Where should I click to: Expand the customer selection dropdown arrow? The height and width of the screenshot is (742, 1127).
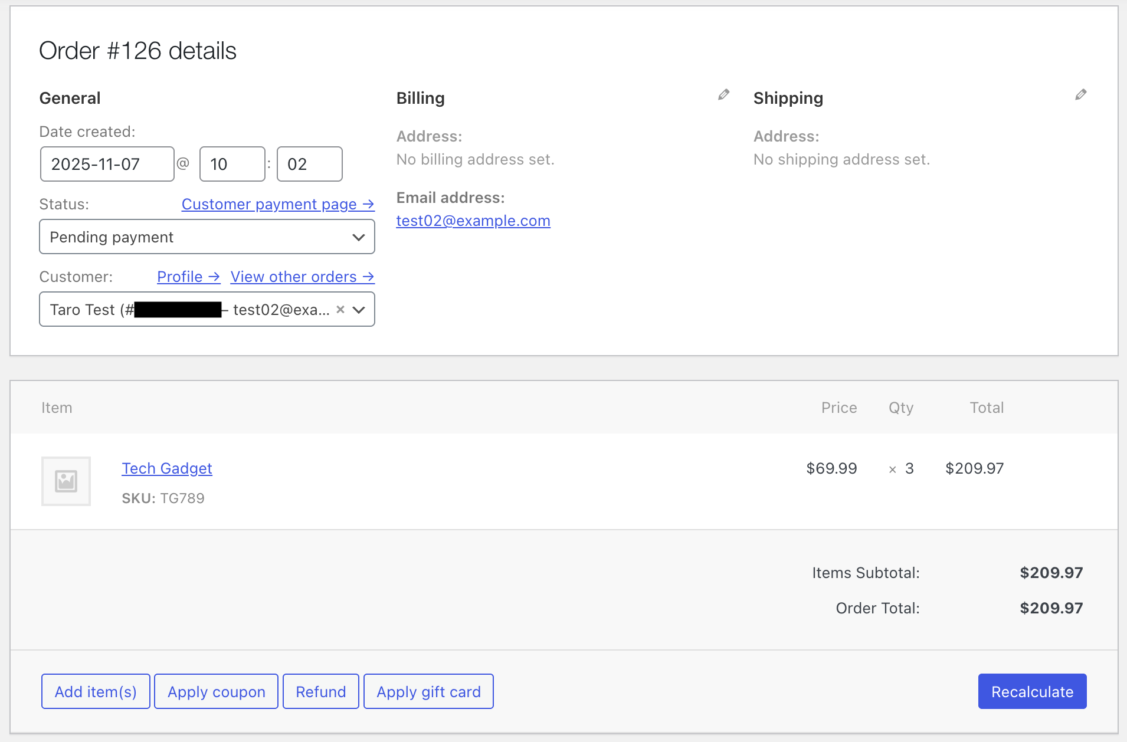359,310
